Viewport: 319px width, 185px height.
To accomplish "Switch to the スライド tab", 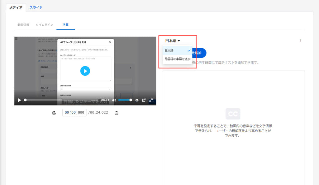I will (x=36, y=7).
